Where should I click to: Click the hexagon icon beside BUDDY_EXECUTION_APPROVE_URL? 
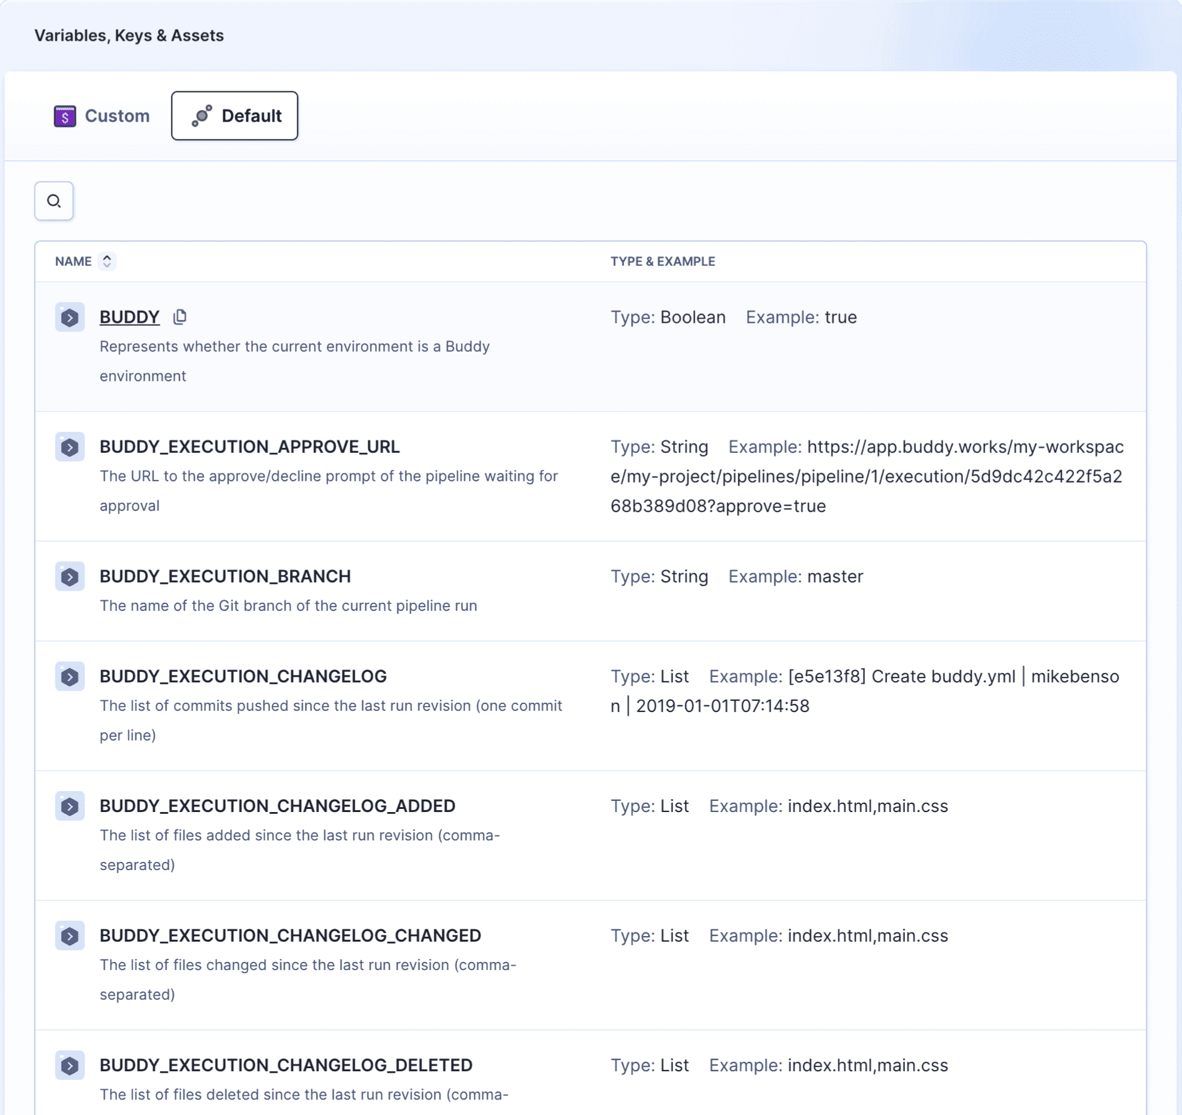(x=70, y=447)
